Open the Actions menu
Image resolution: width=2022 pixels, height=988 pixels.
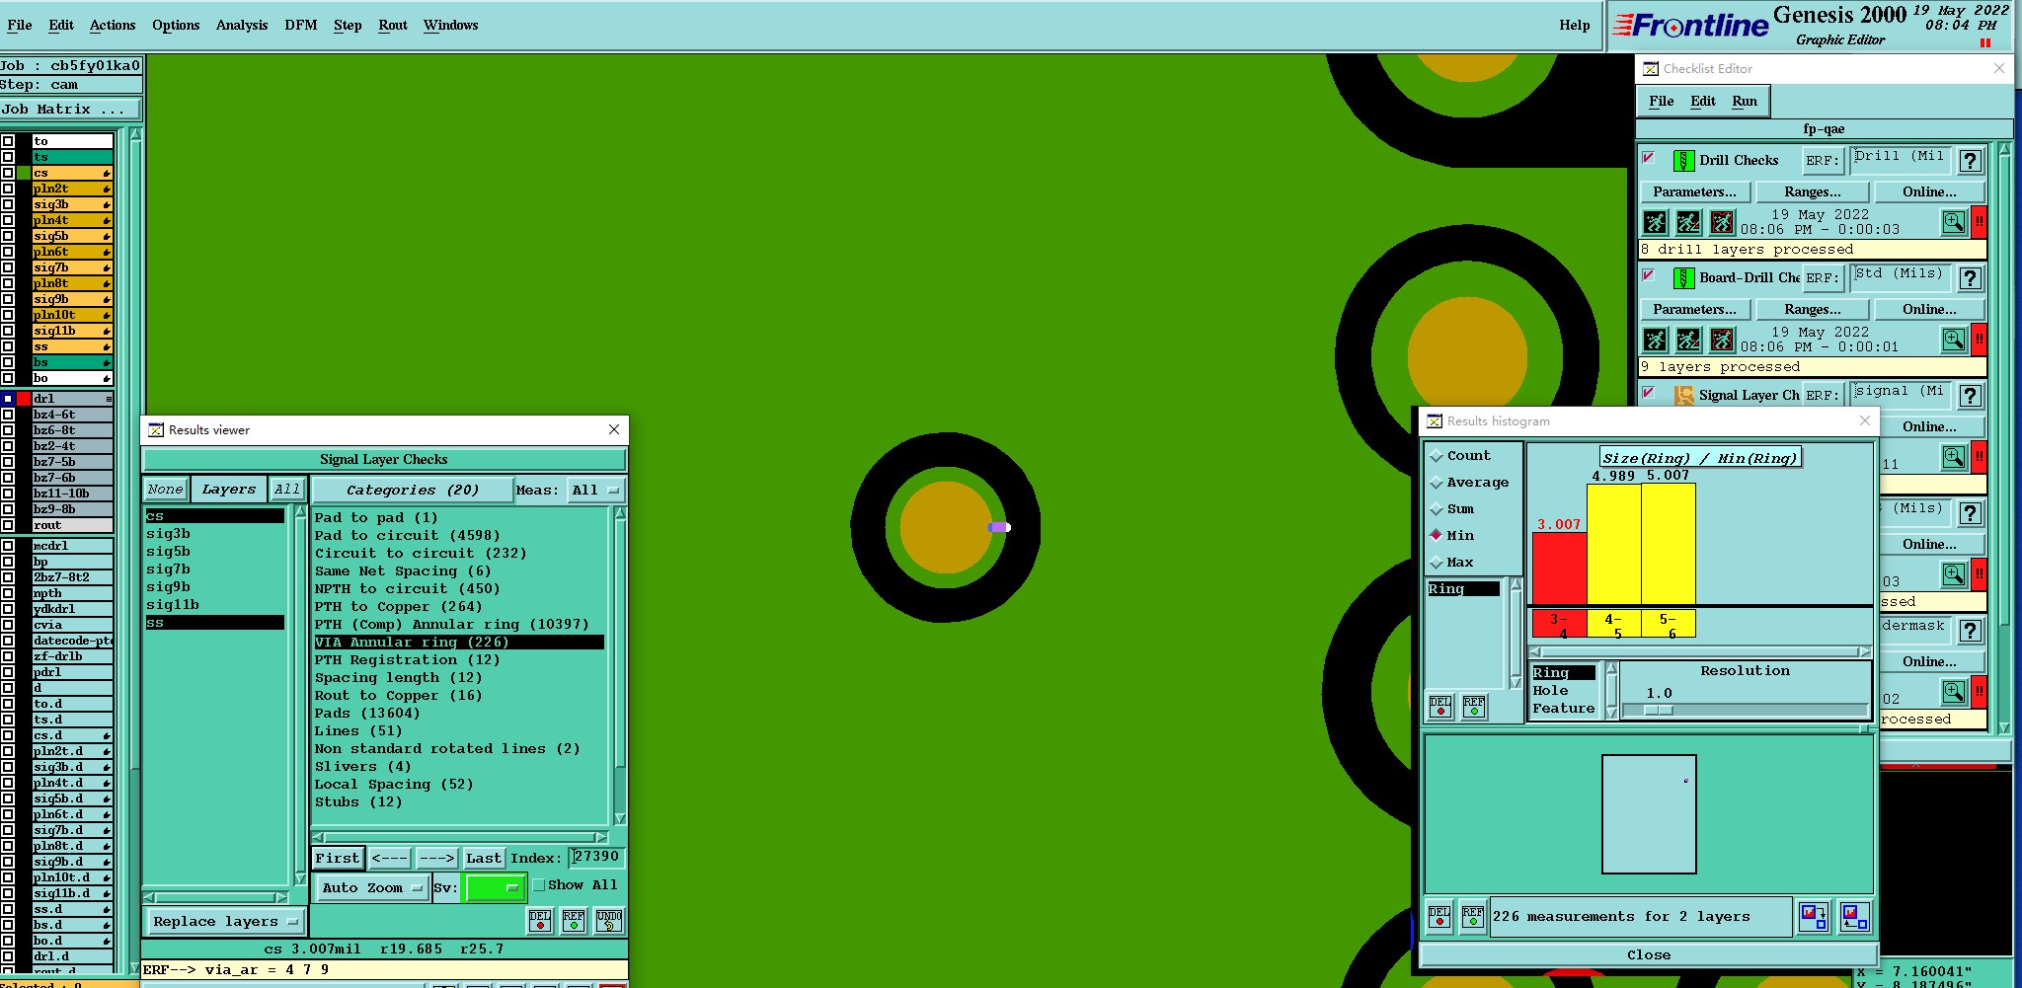pos(113,26)
